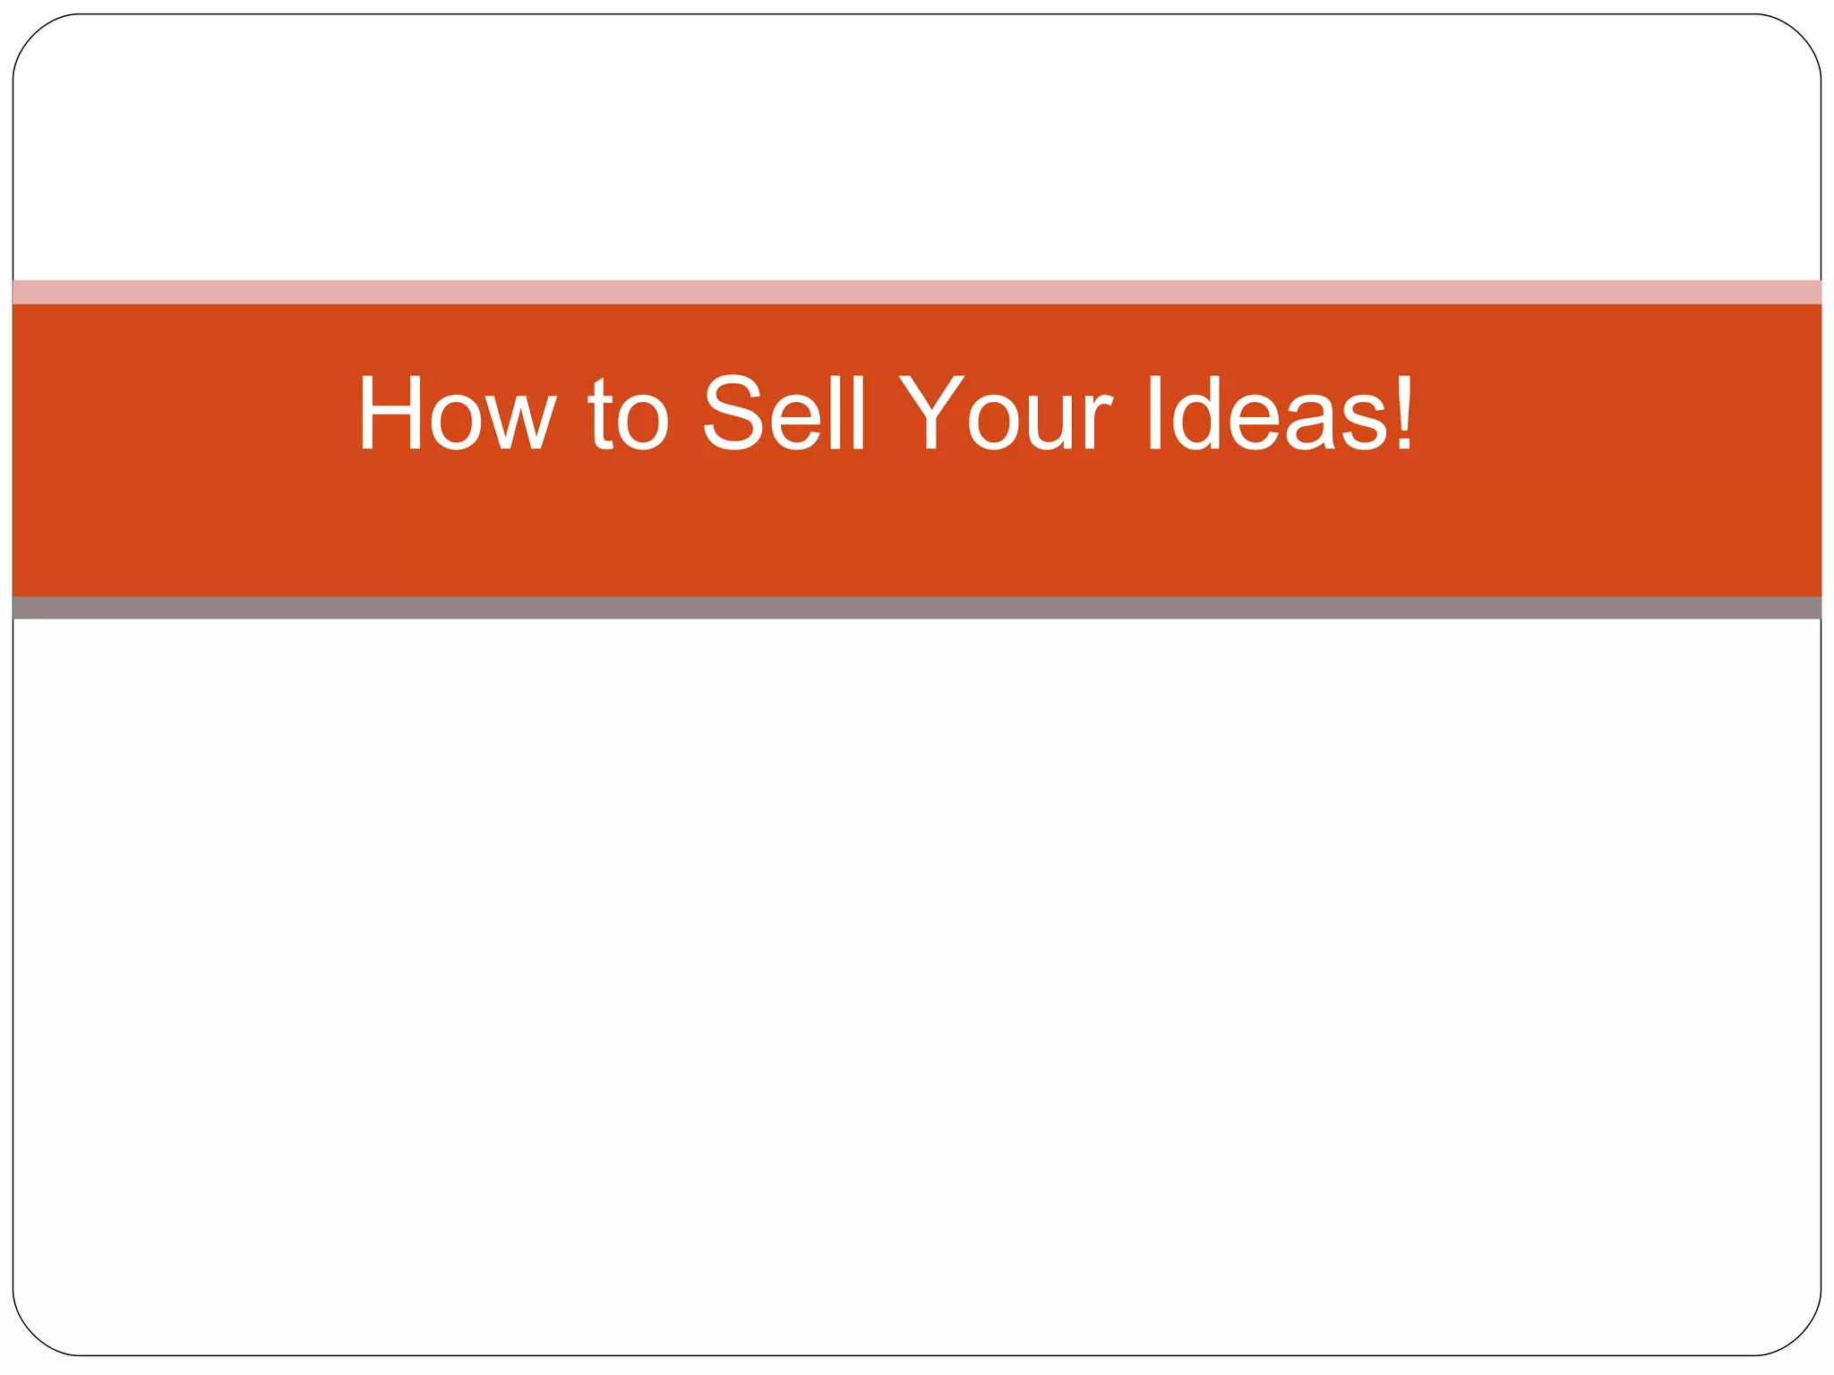The height and width of the screenshot is (1375, 1834).
Task: Select the light pink stripe above the banner
Action: click(x=917, y=292)
